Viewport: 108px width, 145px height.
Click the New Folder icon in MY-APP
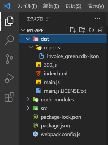coord(82,30)
